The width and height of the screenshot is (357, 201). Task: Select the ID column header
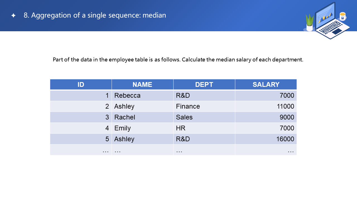point(81,85)
